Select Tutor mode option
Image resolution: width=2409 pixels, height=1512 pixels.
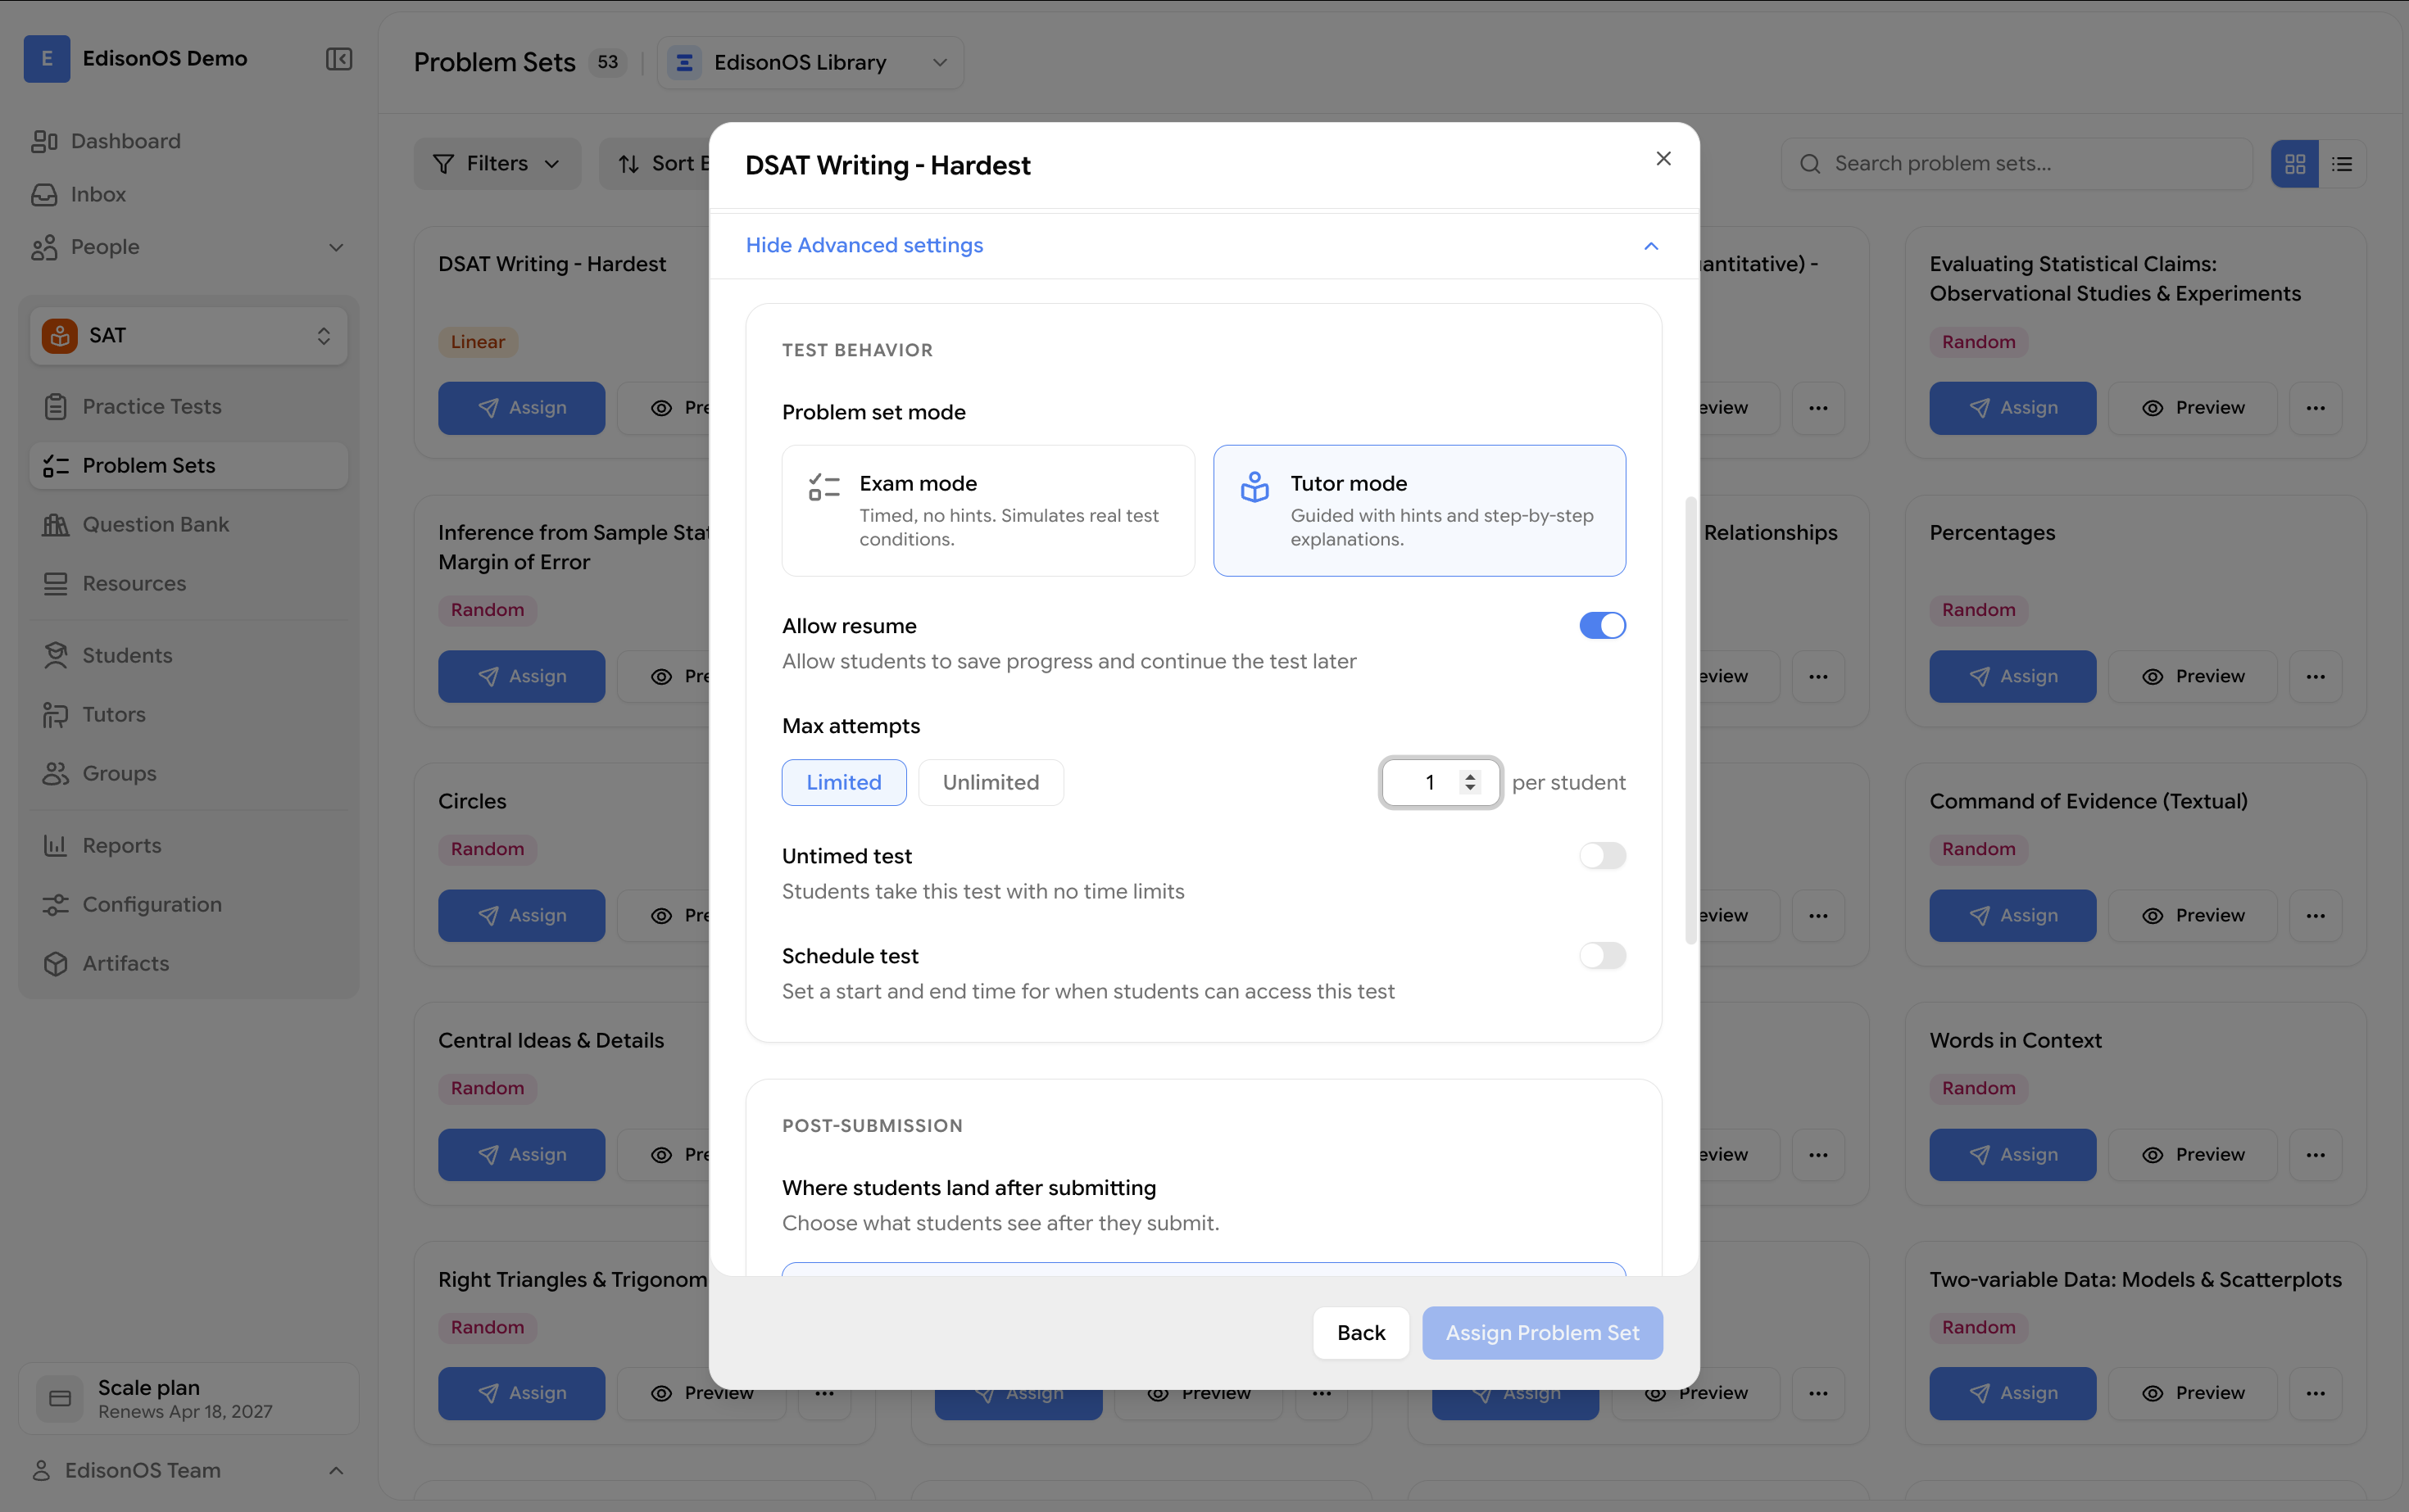tap(1419, 511)
